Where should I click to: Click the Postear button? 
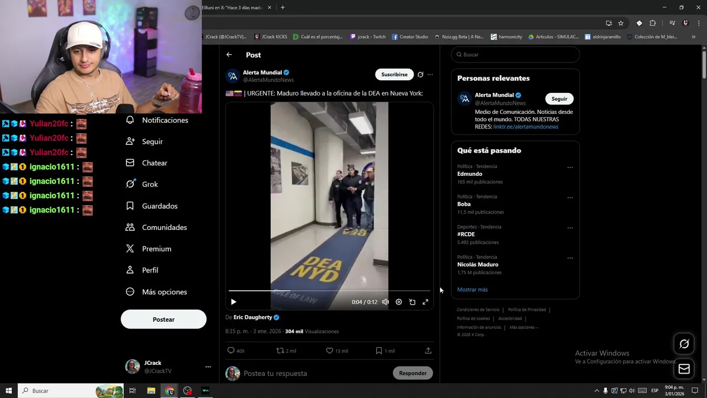point(163,320)
